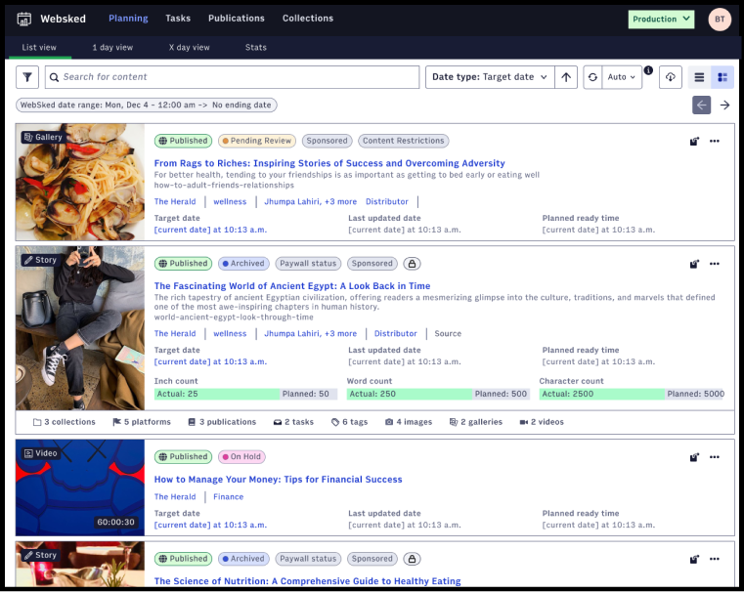Switch to List view tab

(x=39, y=48)
